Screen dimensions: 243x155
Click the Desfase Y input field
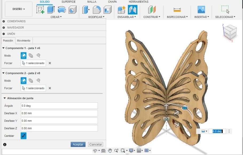click(59, 121)
